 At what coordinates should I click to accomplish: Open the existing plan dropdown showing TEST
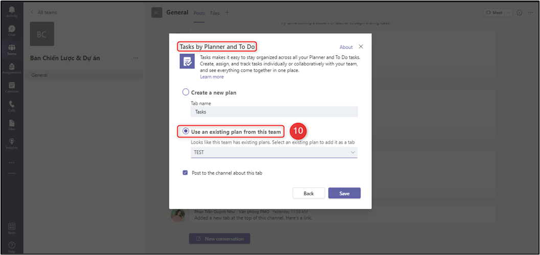click(274, 152)
